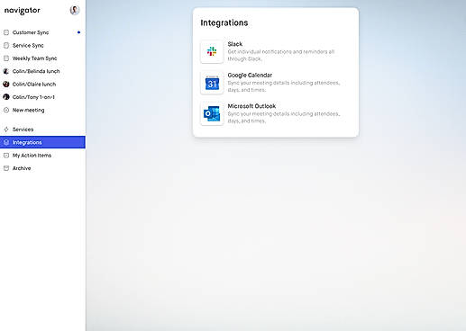The image size is (466, 331).
Task: Open the Customer Sync meeting
Action: tap(42, 32)
